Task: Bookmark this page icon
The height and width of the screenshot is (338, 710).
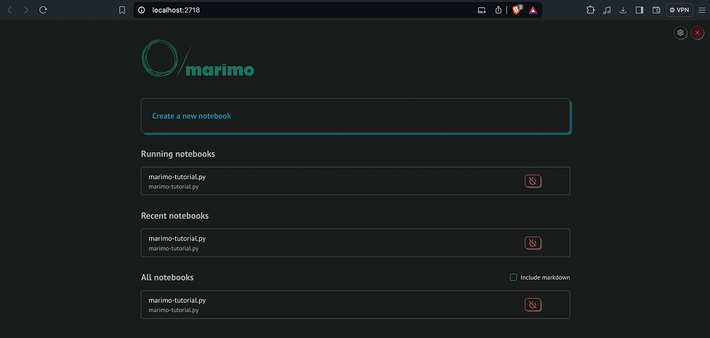Action: 122,10
